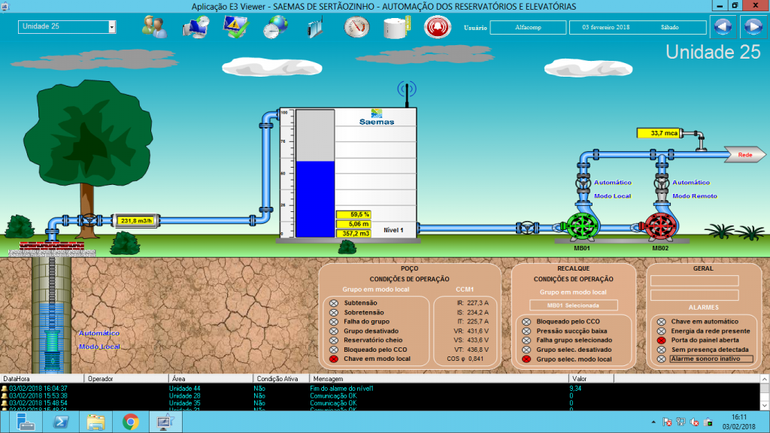770x433 pixels.
Task: Open the globe and clock icon
Action: click(x=274, y=27)
